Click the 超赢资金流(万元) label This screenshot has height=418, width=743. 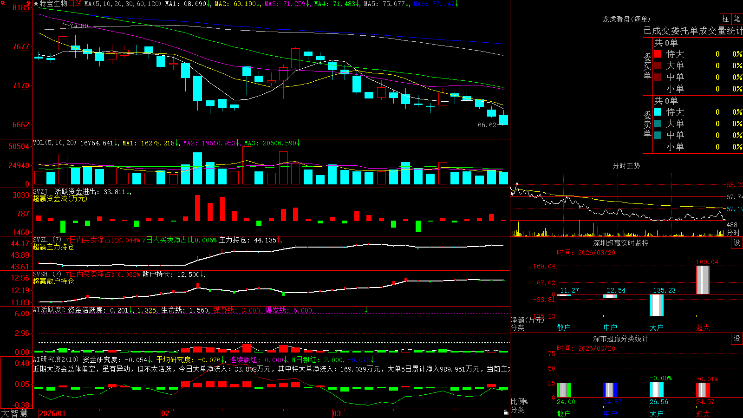[60, 198]
